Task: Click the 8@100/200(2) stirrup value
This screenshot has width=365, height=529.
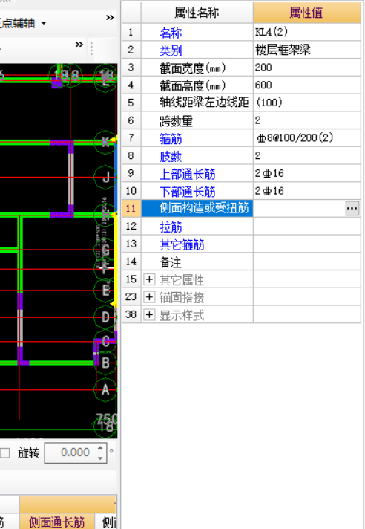Action: click(306, 138)
